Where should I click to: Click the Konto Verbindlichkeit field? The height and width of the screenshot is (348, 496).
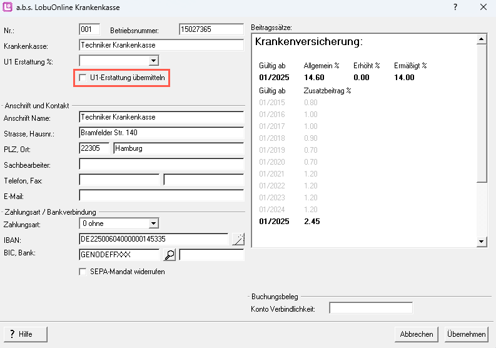[370, 308]
